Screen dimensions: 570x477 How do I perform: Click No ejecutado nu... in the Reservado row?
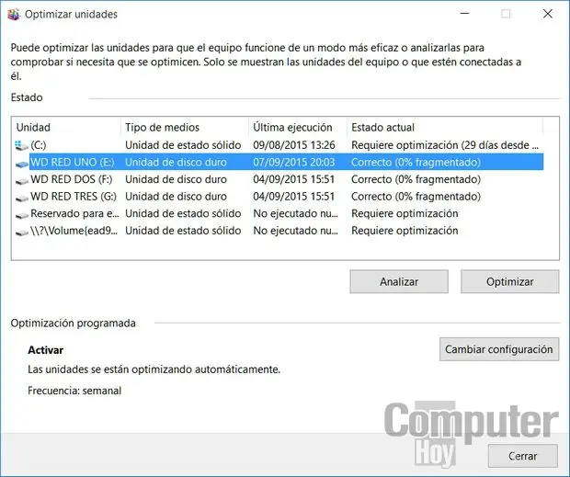point(295,213)
